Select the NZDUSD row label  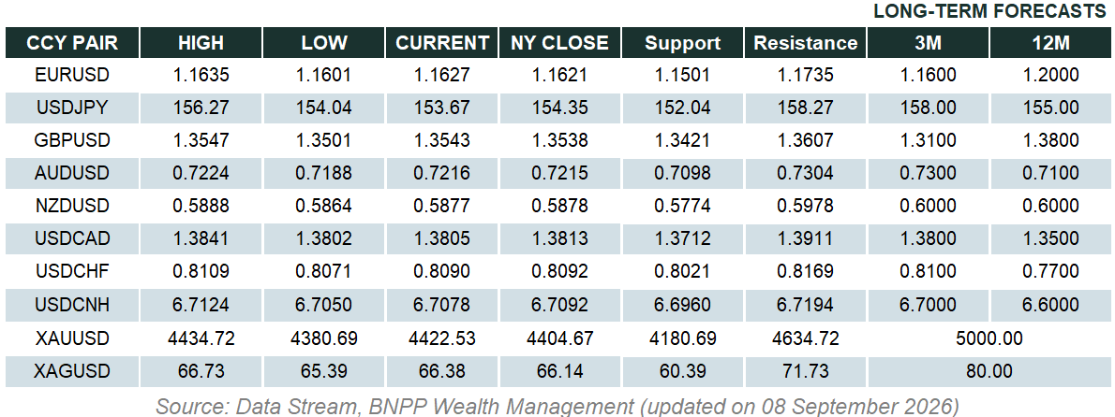pos(72,206)
